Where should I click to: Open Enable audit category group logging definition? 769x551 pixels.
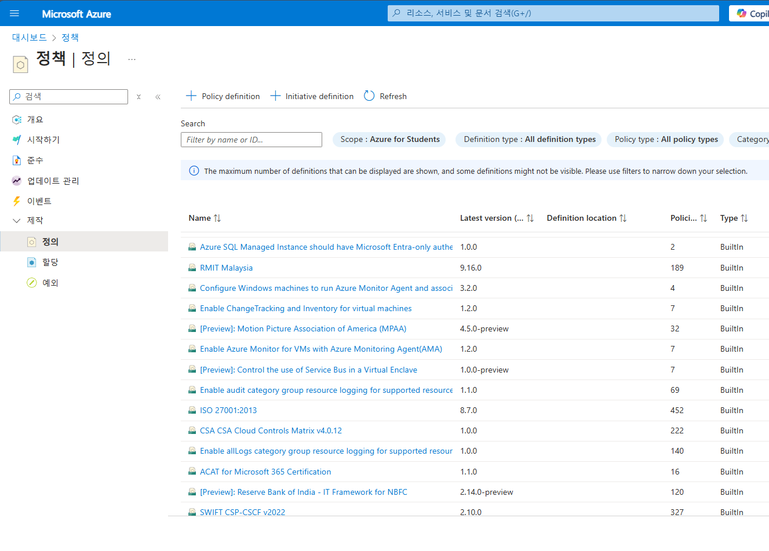(326, 390)
